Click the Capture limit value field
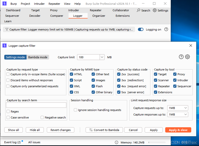The width and height of the screenshot is (199, 146). 88,57
